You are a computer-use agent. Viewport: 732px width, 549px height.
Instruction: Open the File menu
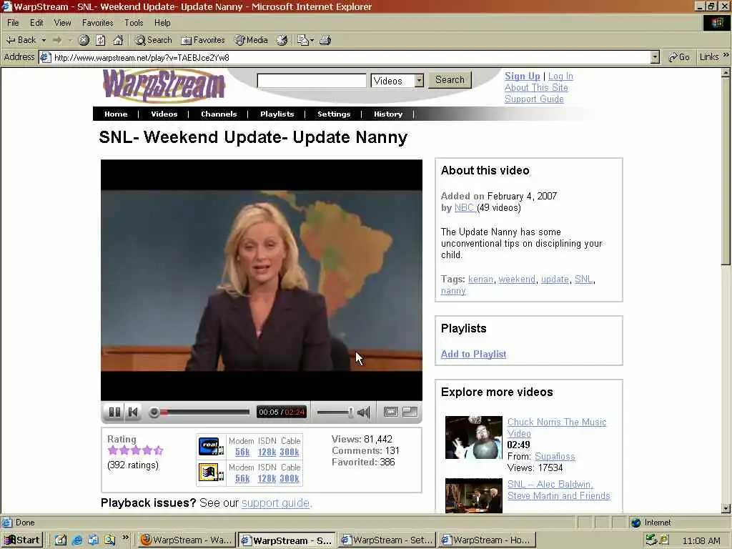coord(13,22)
